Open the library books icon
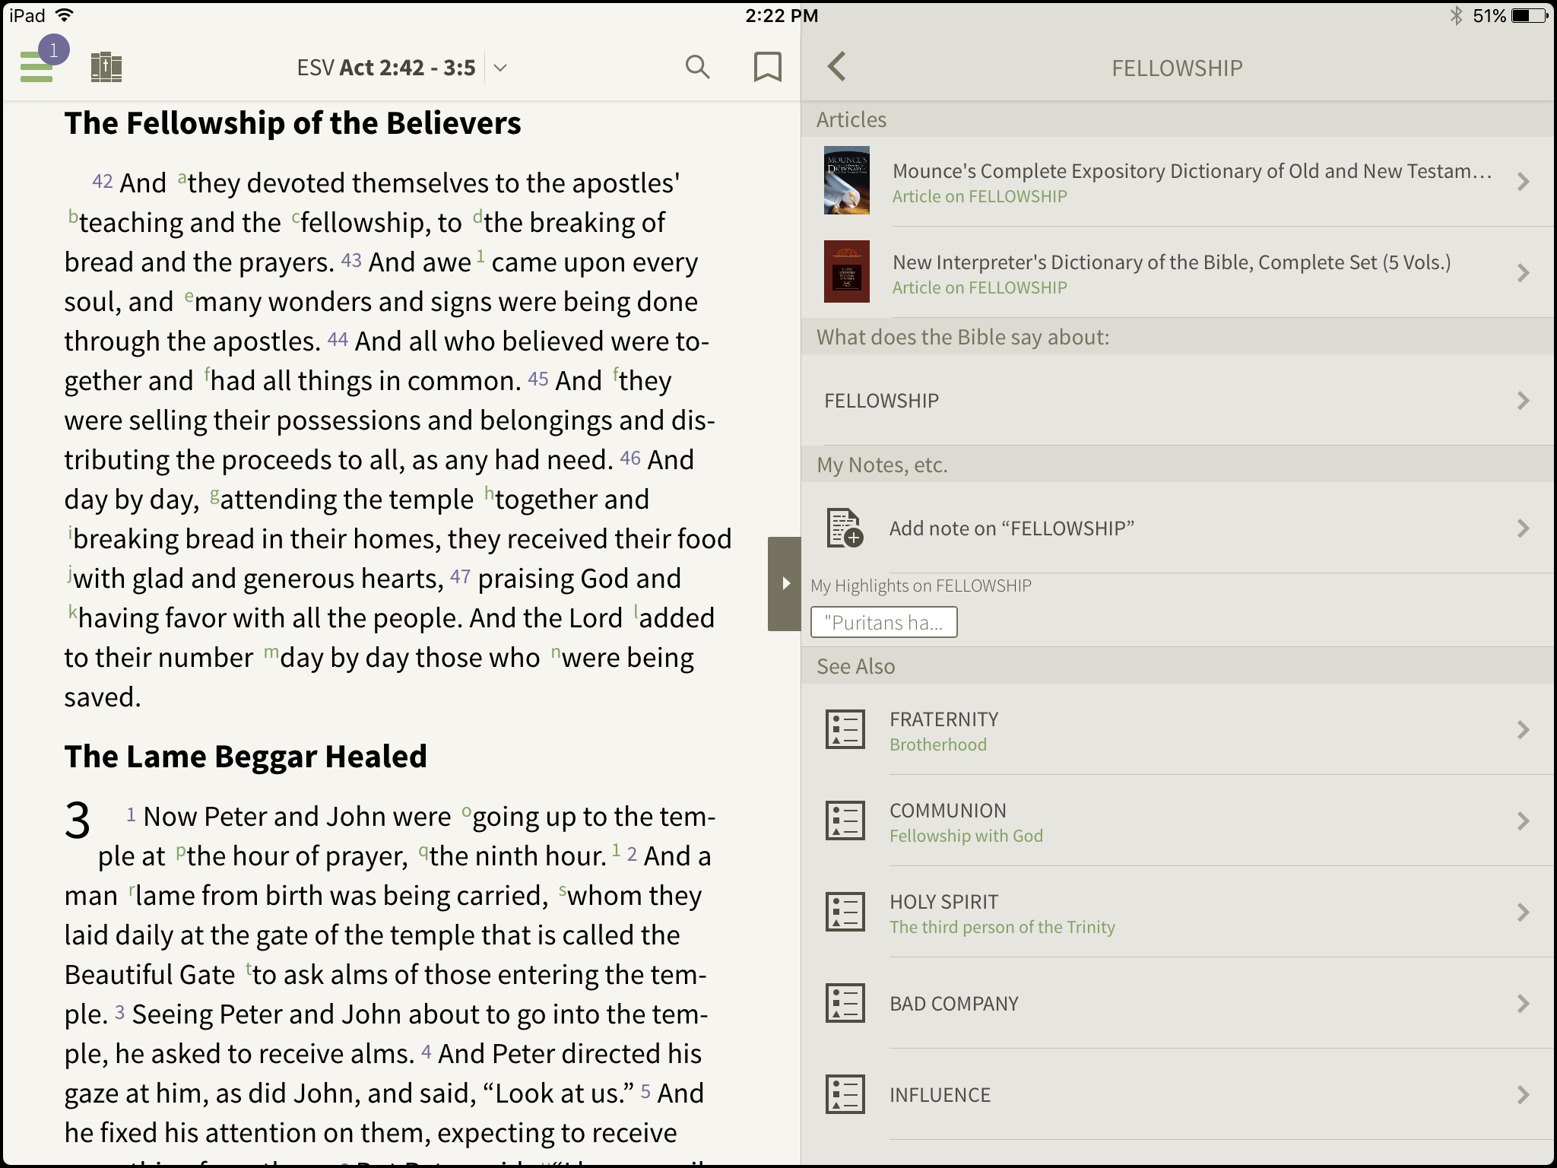Image resolution: width=1557 pixels, height=1168 pixels. (x=106, y=67)
